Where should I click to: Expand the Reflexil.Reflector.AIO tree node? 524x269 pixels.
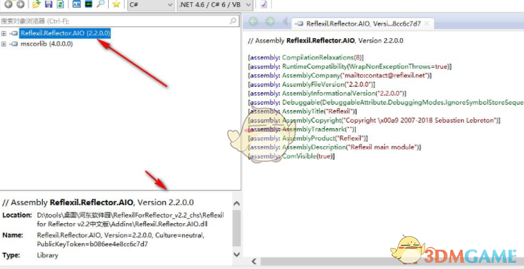3,33
